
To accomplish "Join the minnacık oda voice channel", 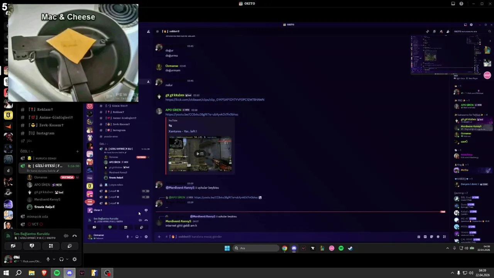I will (x=50, y=217).
